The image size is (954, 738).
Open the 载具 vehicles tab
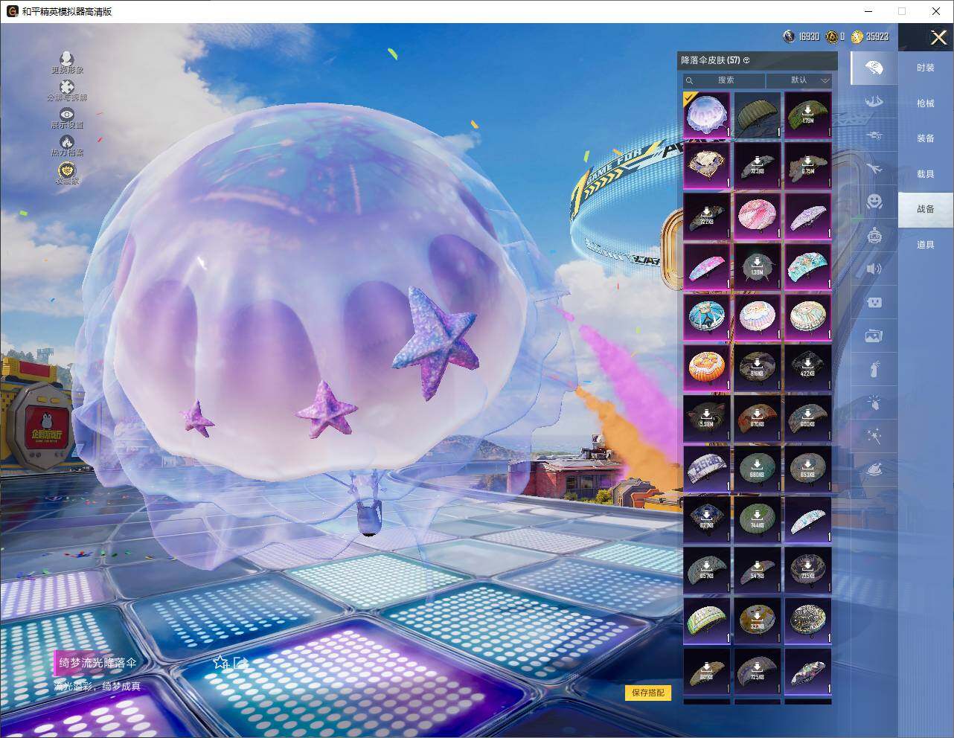[925, 174]
